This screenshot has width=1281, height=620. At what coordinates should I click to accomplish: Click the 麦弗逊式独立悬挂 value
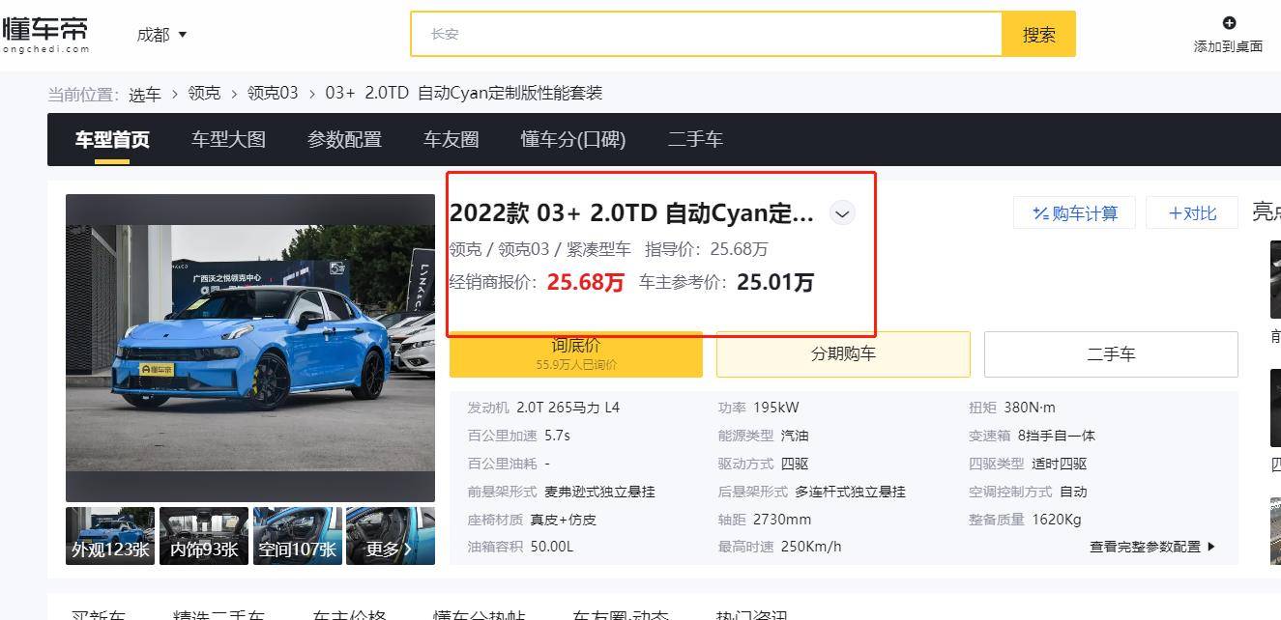tap(599, 492)
